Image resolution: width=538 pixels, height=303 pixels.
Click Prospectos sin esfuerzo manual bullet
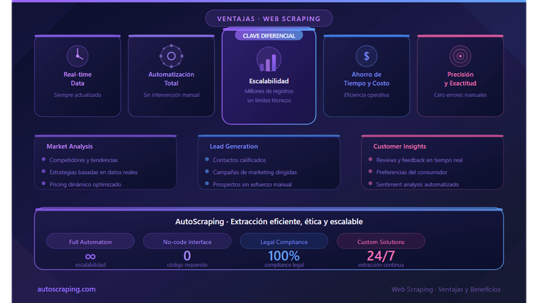click(253, 185)
